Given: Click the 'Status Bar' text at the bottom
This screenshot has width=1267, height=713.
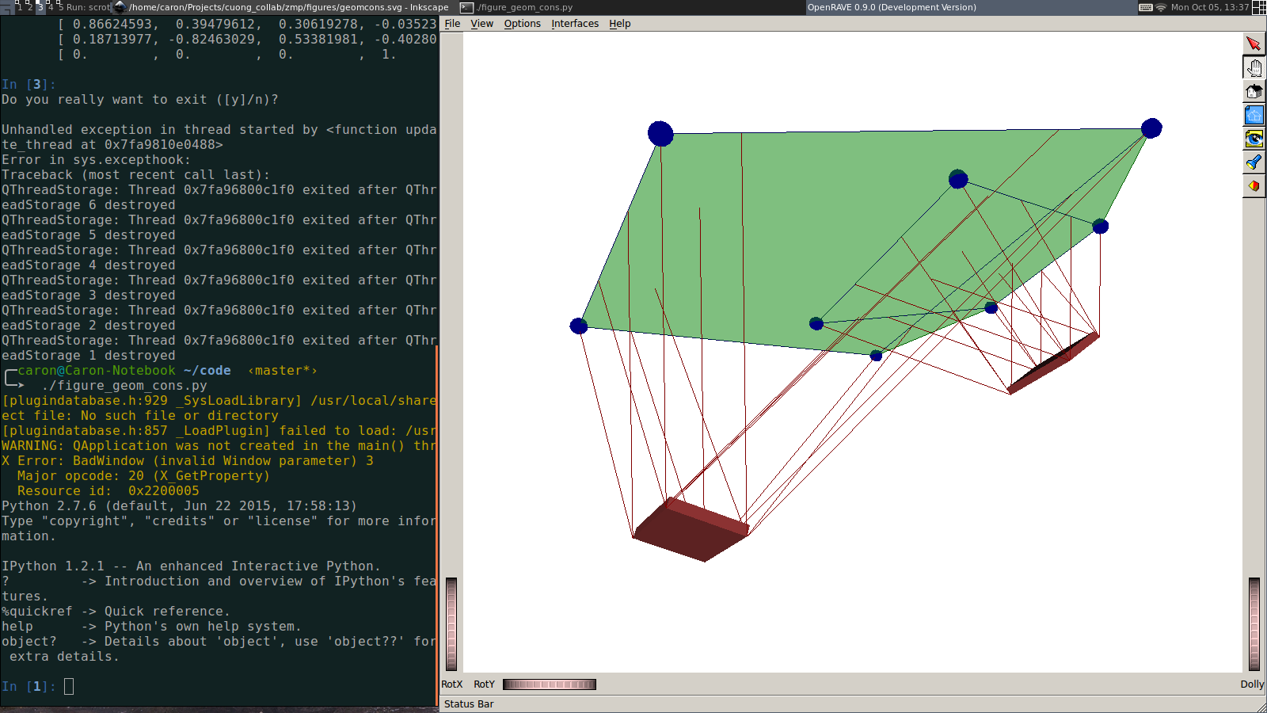Looking at the screenshot, I should [x=469, y=704].
